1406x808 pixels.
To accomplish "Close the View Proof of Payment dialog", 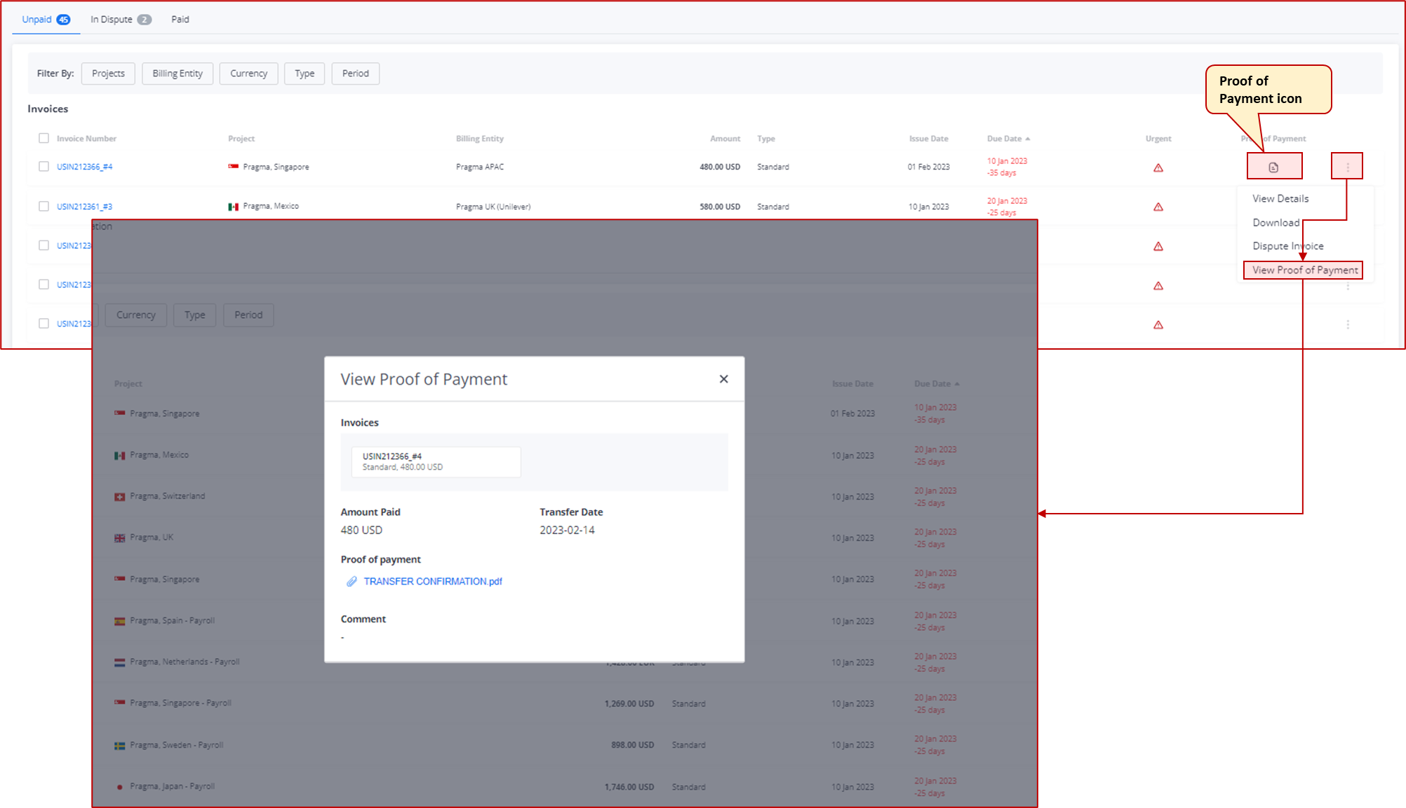I will point(723,378).
